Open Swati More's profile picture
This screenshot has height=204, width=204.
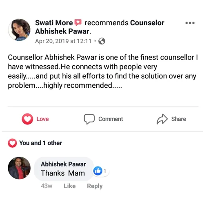click(x=19, y=30)
